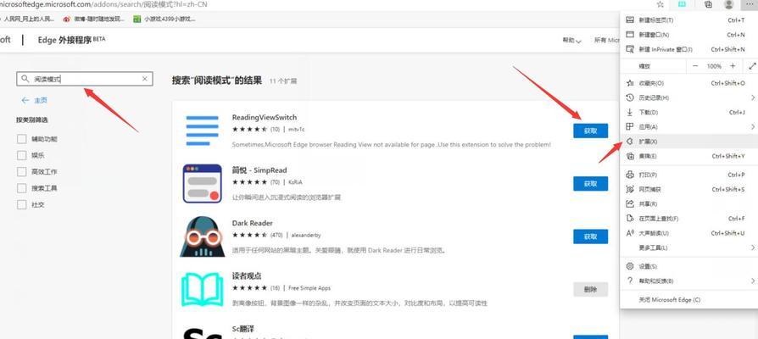The width and height of the screenshot is (758, 339).
Task: Click the KsRiA author name
Action: (295, 182)
